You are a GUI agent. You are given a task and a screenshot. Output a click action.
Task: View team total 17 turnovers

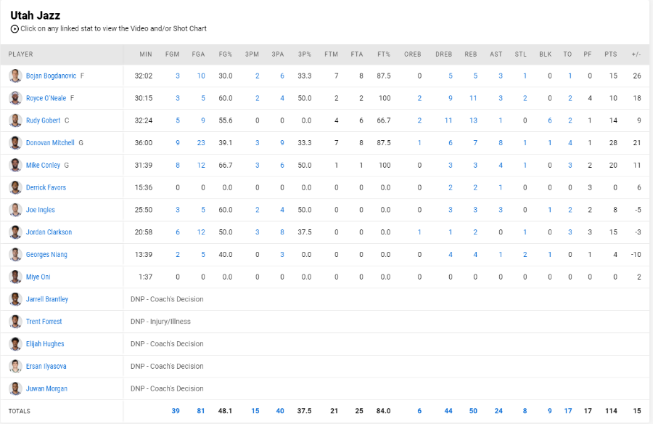click(567, 411)
